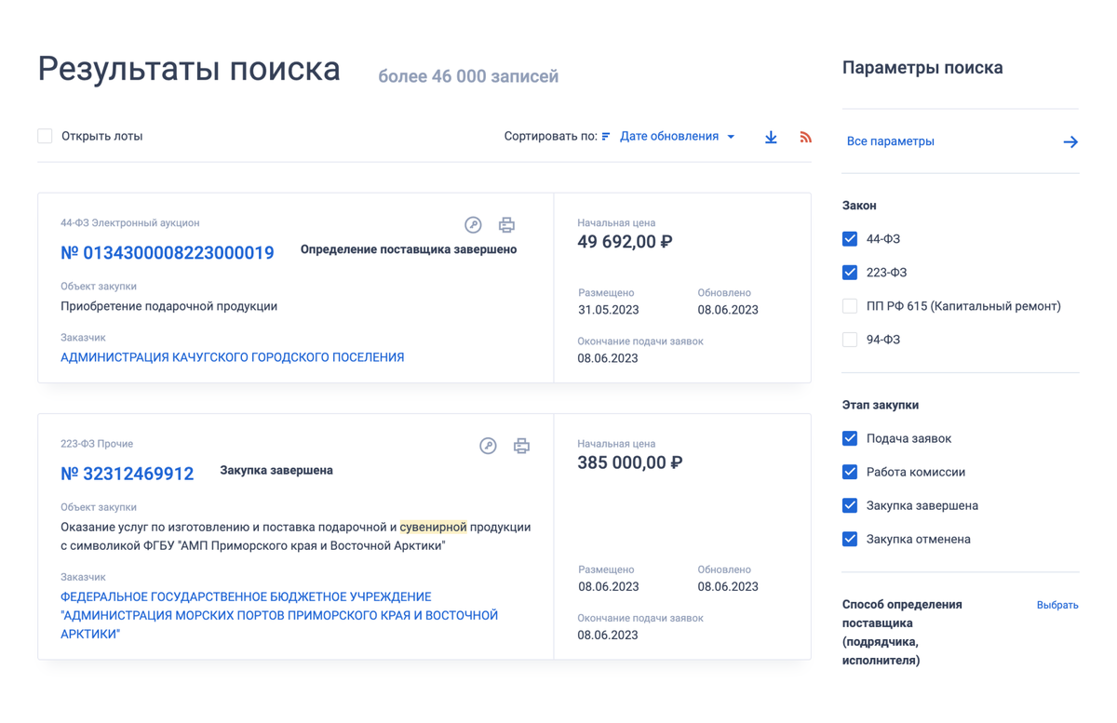Uncheck the Работа комиссии stage
The height and width of the screenshot is (723, 1117).
(849, 472)
